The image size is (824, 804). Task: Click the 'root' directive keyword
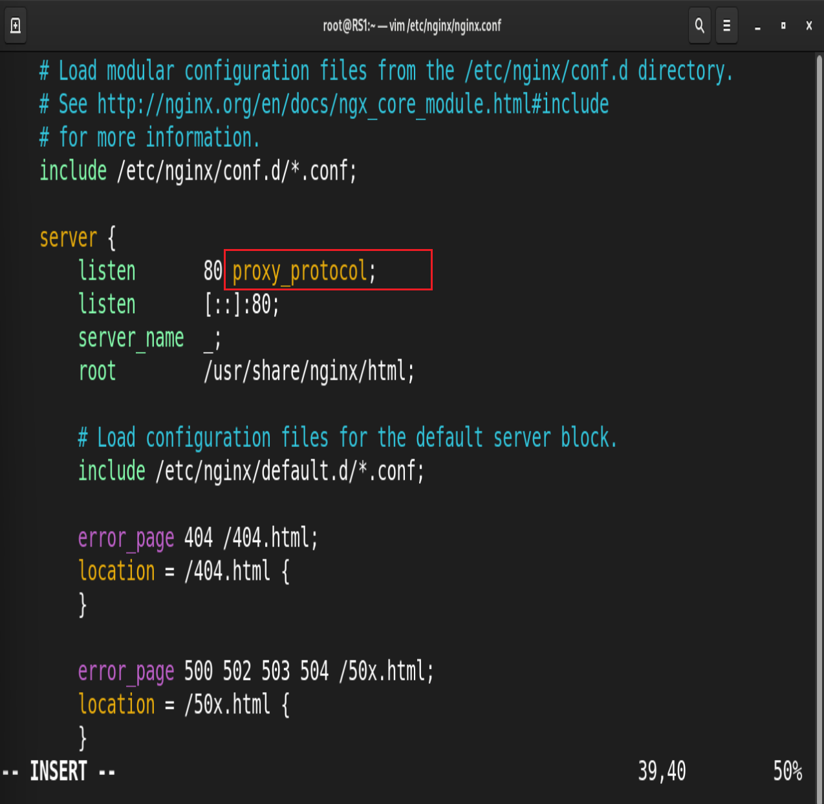coord(97,371)
